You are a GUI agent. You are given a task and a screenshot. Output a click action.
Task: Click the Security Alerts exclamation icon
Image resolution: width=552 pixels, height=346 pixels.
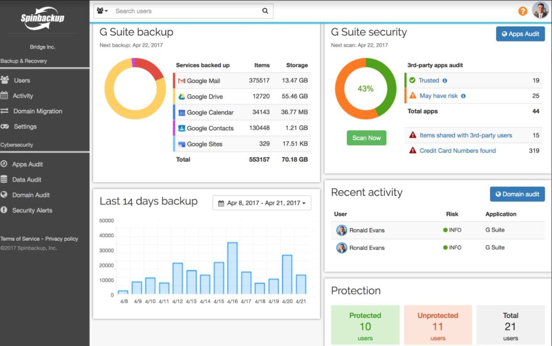(x=4, y=210)
